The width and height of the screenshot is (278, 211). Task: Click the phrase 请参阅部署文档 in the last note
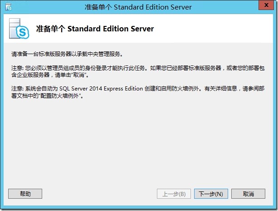point(254,89)
